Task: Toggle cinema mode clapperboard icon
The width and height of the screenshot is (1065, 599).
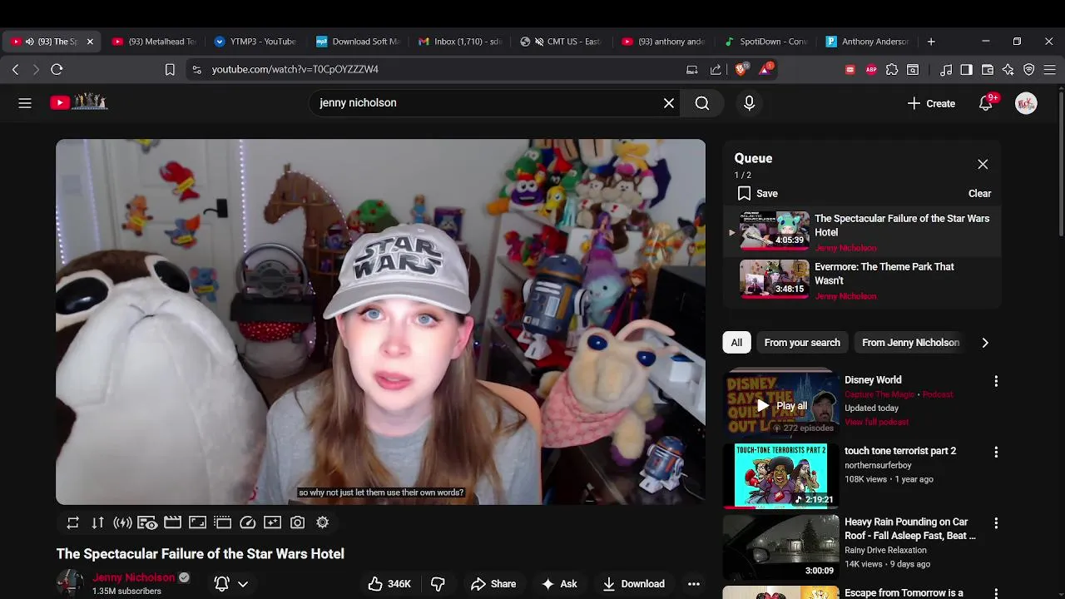Action: tap(172, 522)
